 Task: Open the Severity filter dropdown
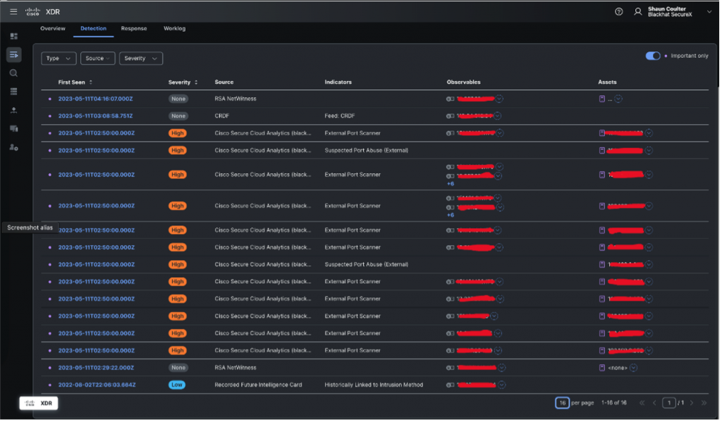coord(141,58)
